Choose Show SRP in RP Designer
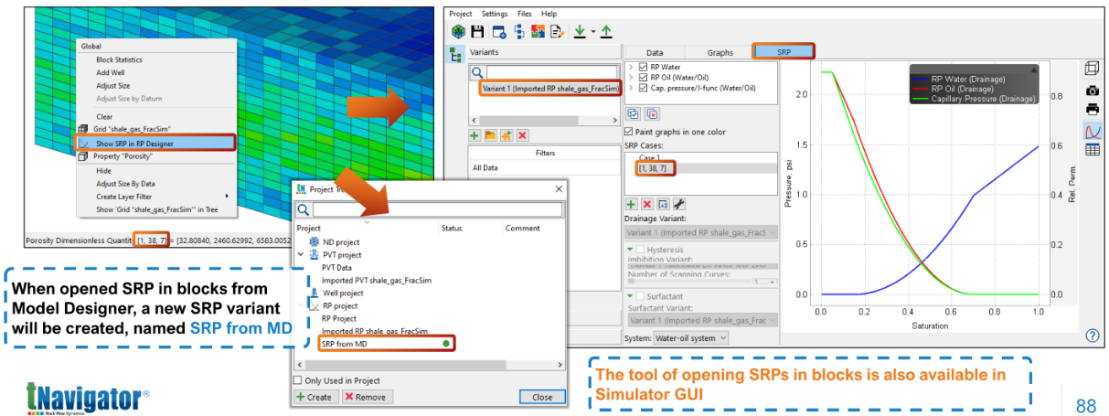The image size is (1109, 416). 155,143
